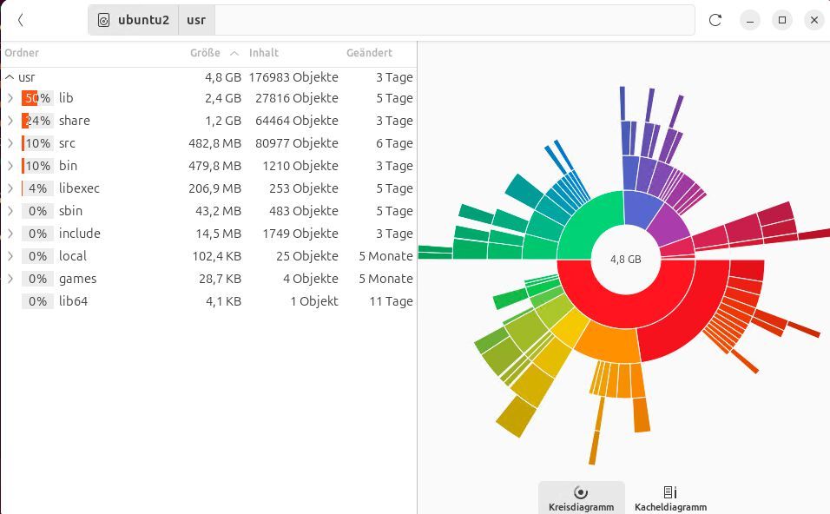Image resolution: width=830 pixels, height=514 pixels.
Task: Select the 43,2 MB size value
Action: [218, 211]
